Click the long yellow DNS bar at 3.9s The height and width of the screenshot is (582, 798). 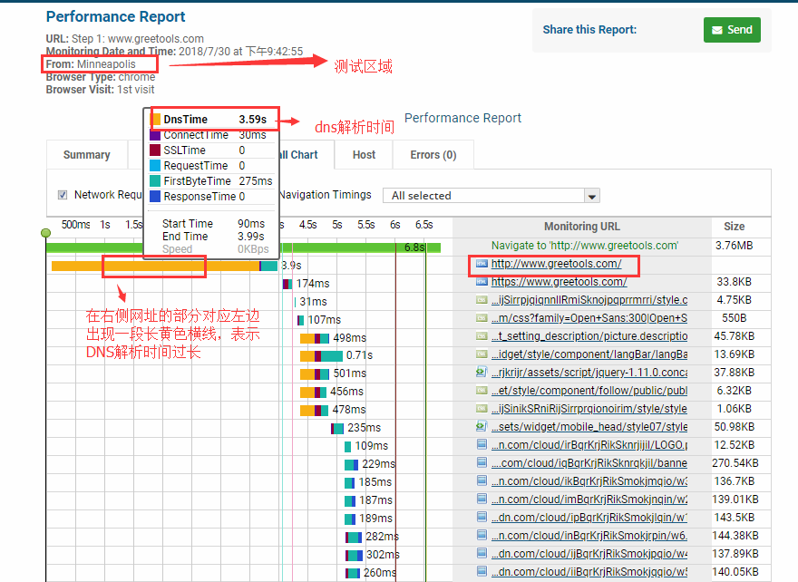click(154, 266)
